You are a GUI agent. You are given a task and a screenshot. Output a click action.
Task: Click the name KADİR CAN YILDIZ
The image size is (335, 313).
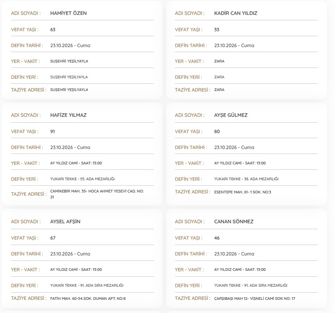tap(236, 13)
